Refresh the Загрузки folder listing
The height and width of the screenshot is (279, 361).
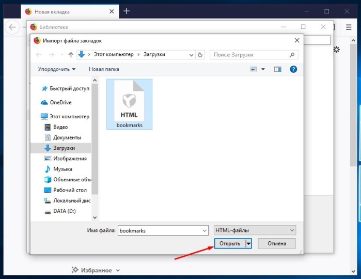pyautogui.click(x=200, y=55)
